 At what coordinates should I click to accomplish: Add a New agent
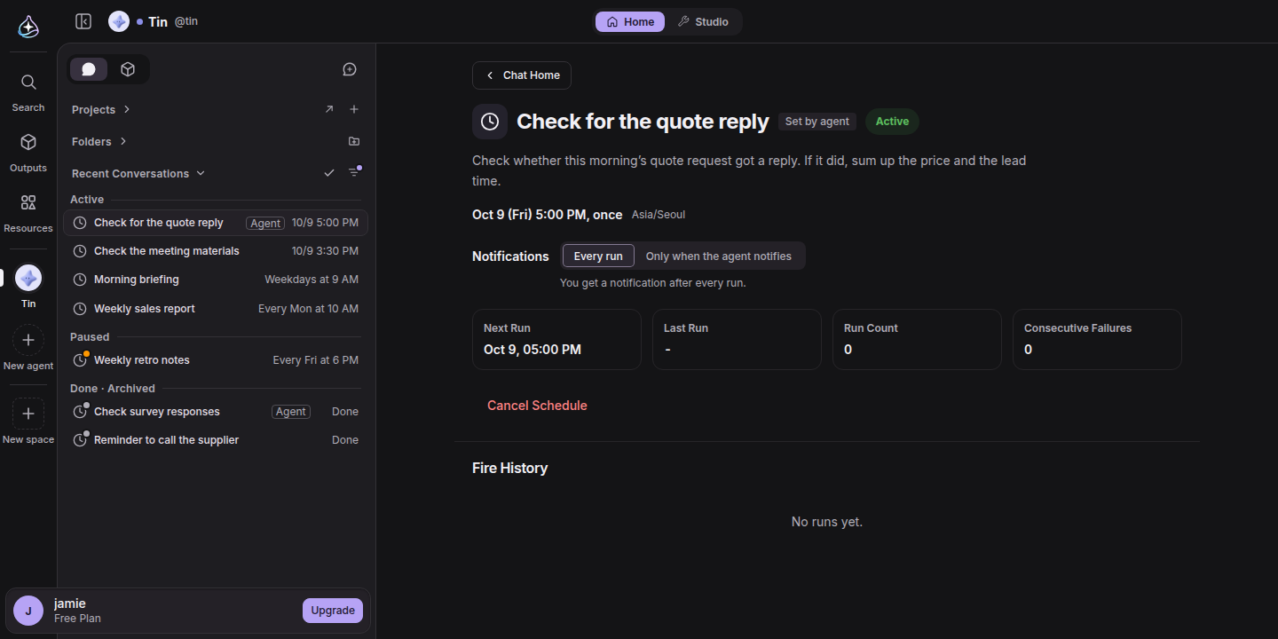tap(28, 348)
